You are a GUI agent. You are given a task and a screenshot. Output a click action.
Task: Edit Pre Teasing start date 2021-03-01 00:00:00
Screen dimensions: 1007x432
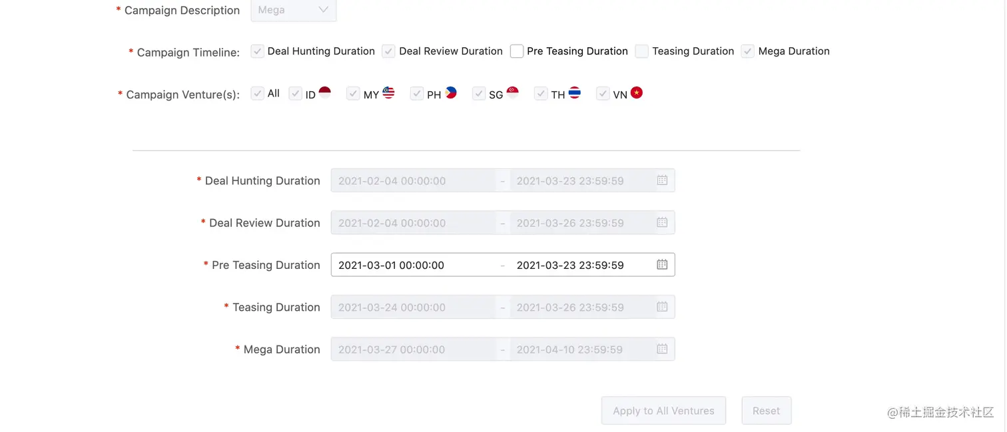[392, 265]
